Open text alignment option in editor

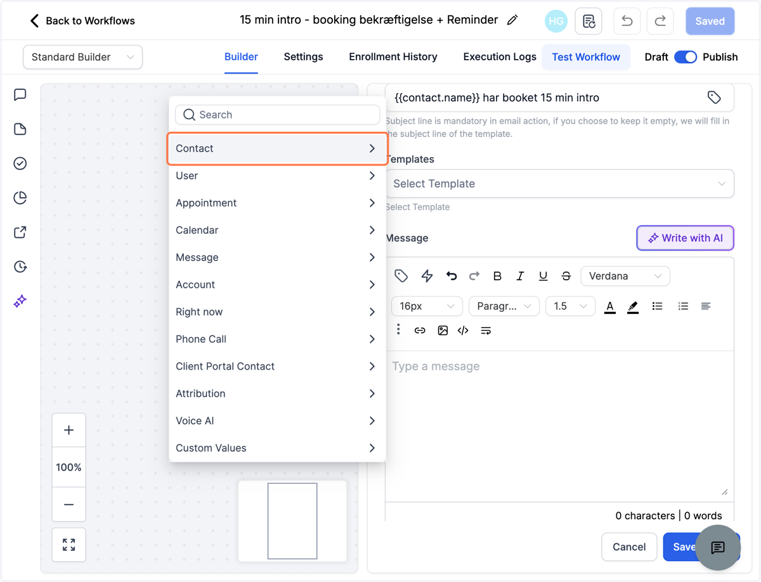coord(706,306)
